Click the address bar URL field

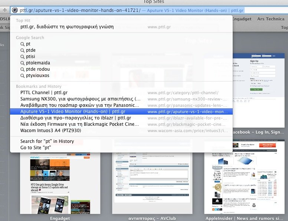[x=149, y=10]
